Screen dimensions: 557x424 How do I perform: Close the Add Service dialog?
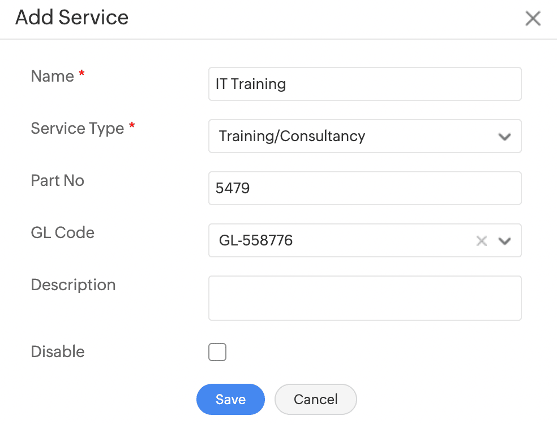[533, 19]
